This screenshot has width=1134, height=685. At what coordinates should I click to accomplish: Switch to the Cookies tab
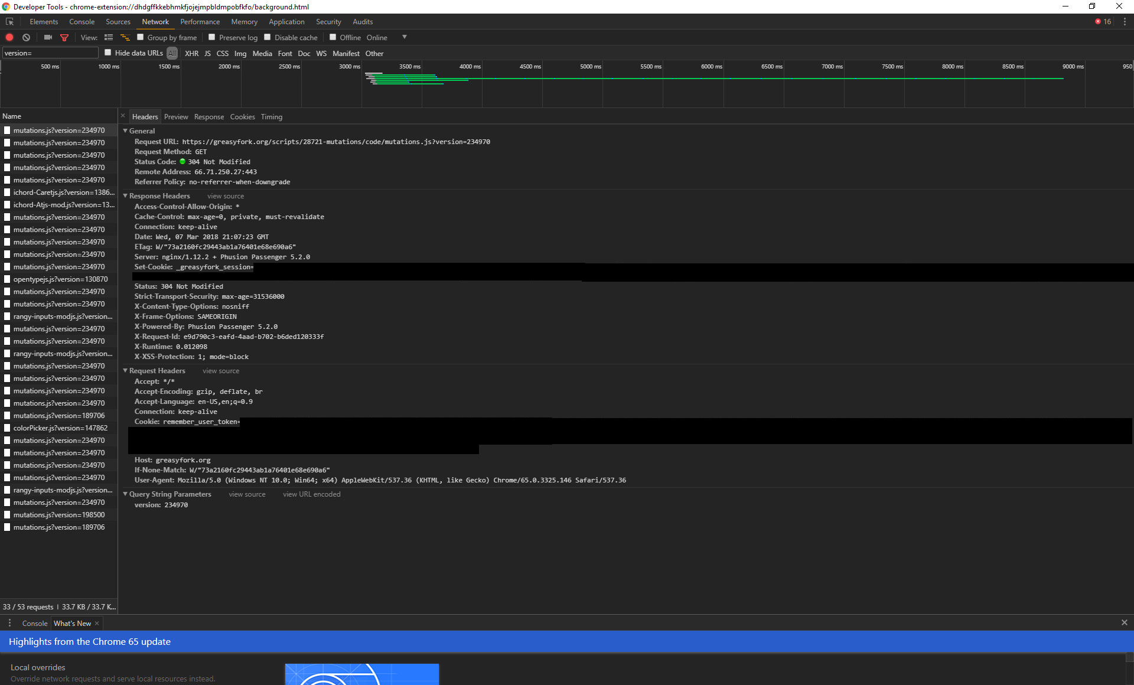click(242, 116)
